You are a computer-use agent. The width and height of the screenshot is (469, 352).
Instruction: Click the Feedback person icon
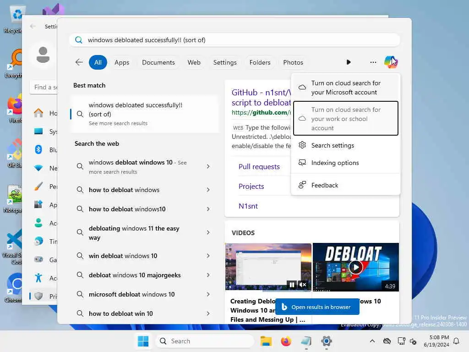[302, 185]
